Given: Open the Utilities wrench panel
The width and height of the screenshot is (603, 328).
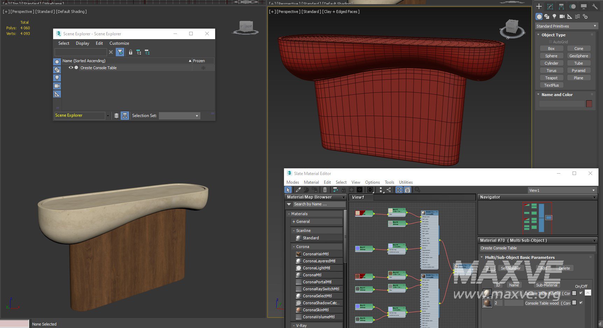Looking at the screenshot, I should click(x=595, y=7).
